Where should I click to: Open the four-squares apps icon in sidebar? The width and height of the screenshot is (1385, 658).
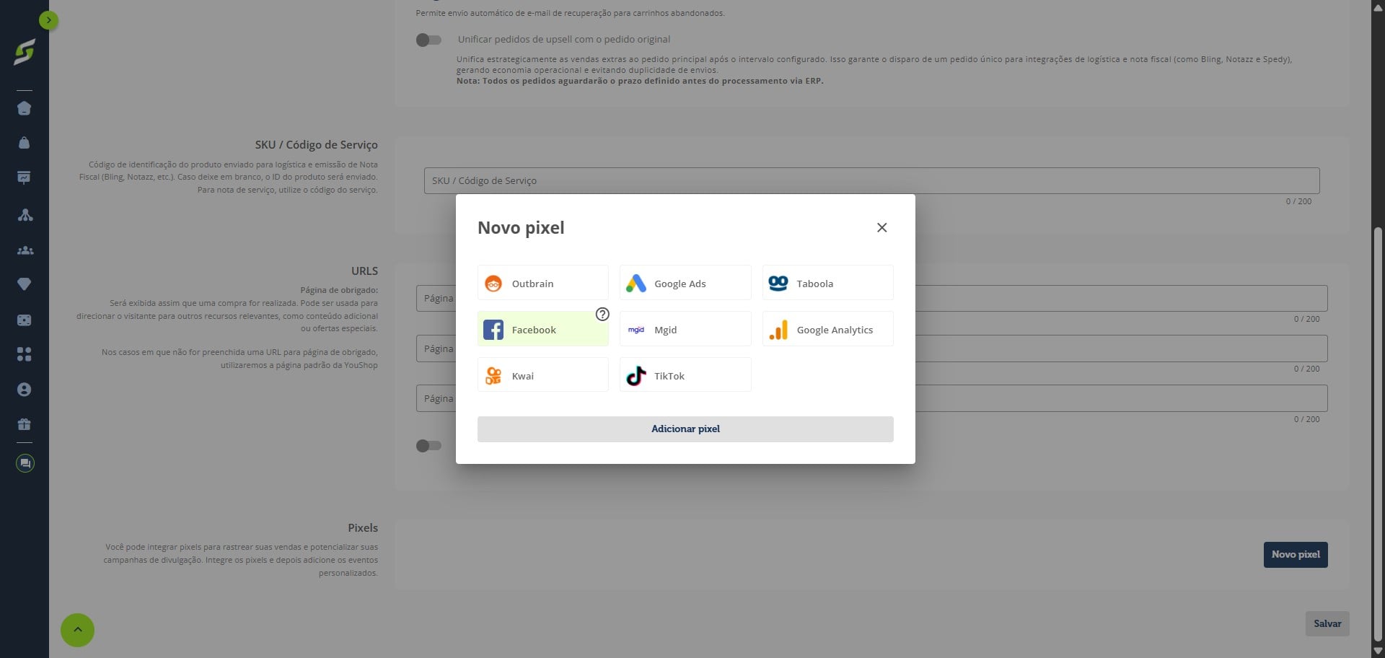point(24,354)
